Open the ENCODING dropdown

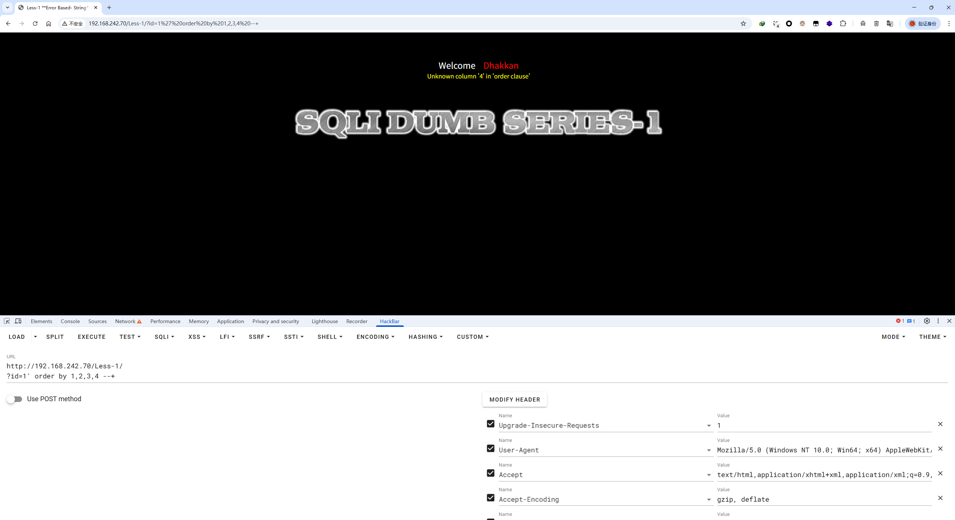[375, 337]
